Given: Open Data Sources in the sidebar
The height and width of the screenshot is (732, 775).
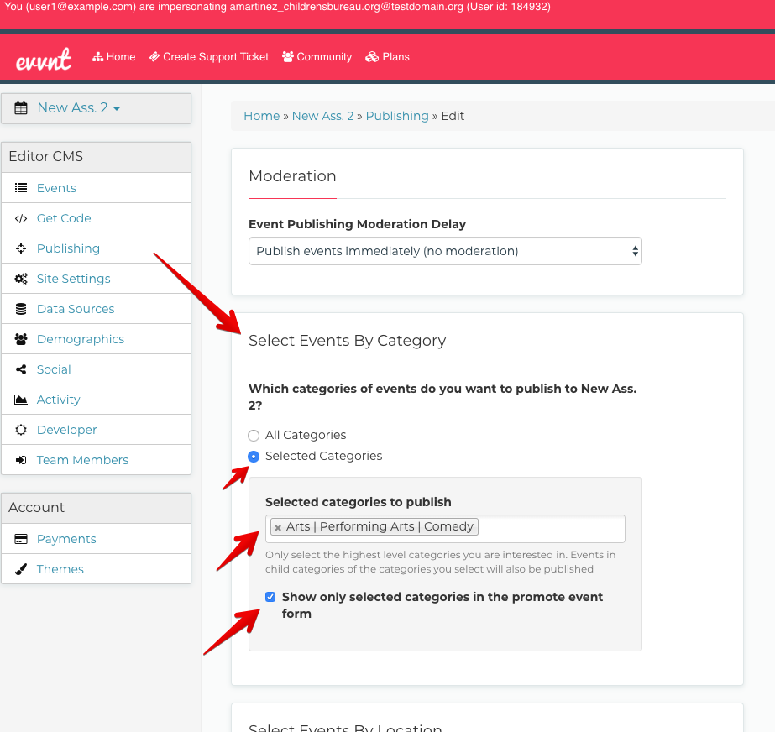Looking at the screenshot, I should tap(76, 309).
